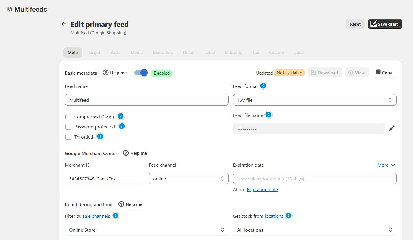The width and height of the screenshot is (413, 240).
Task: Show info for Compressed (GZip) option
Action: click(x=121, y=116)
